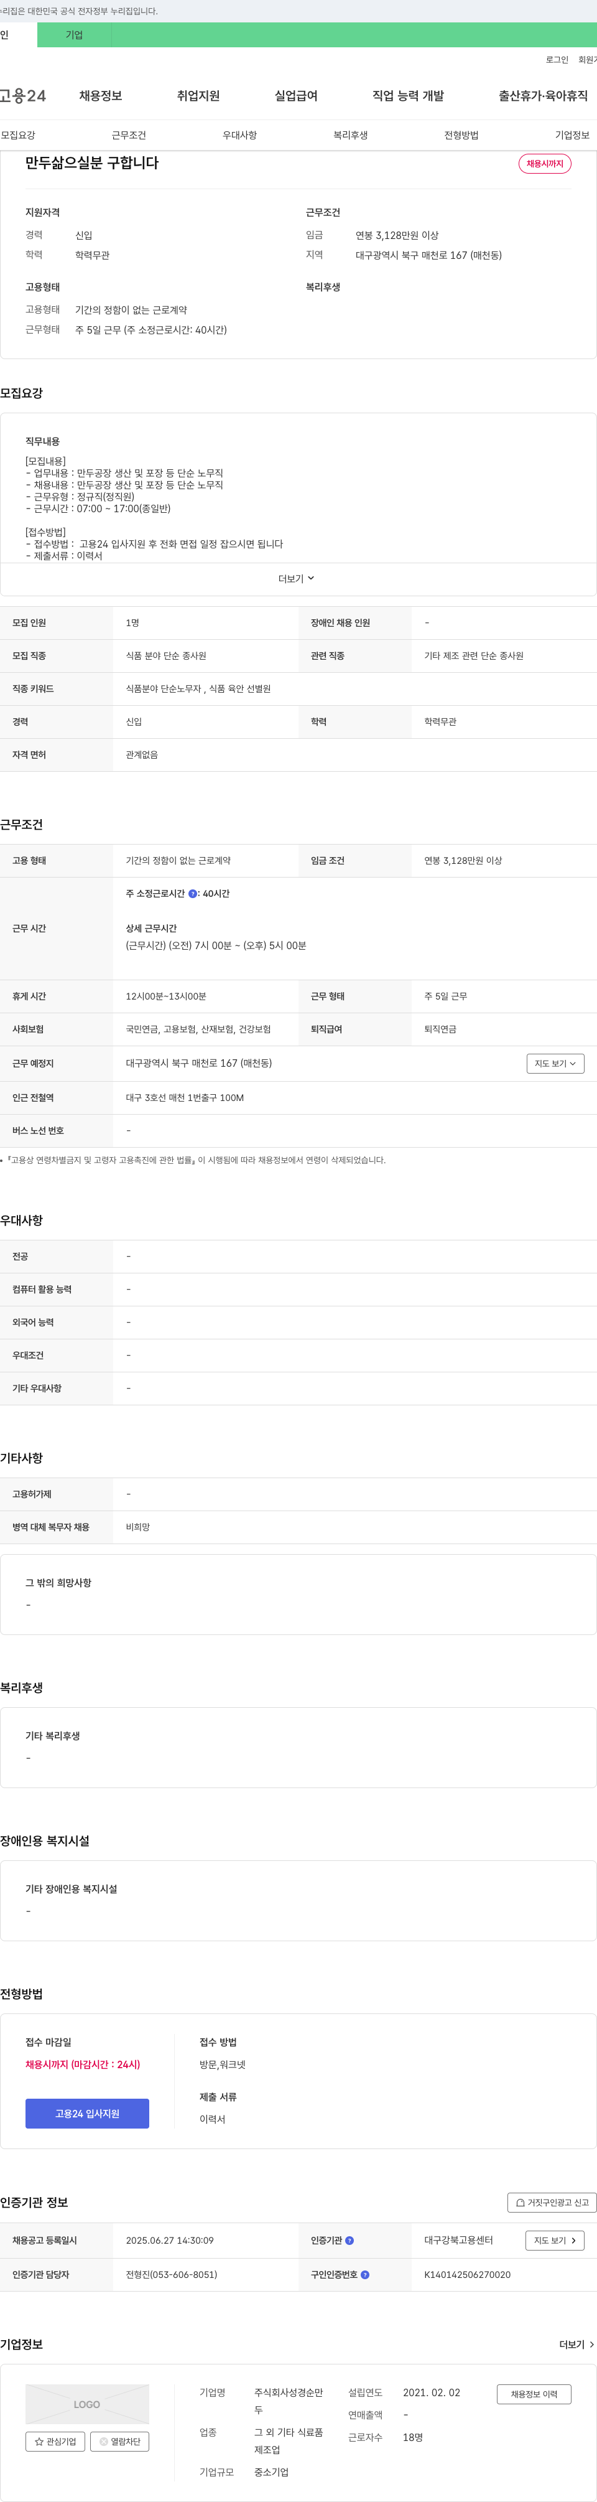Click the 채용정보 이력 button
Image resolution: width=597 pixels, height=2502 pixels.
(x=534, y=2394)
